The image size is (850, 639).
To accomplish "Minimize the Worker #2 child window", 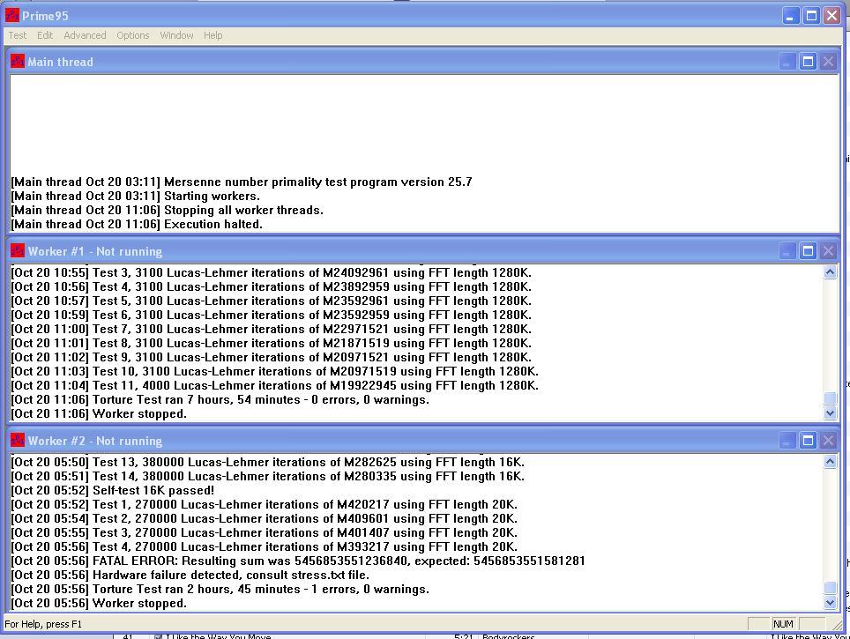I will [787, 441].
